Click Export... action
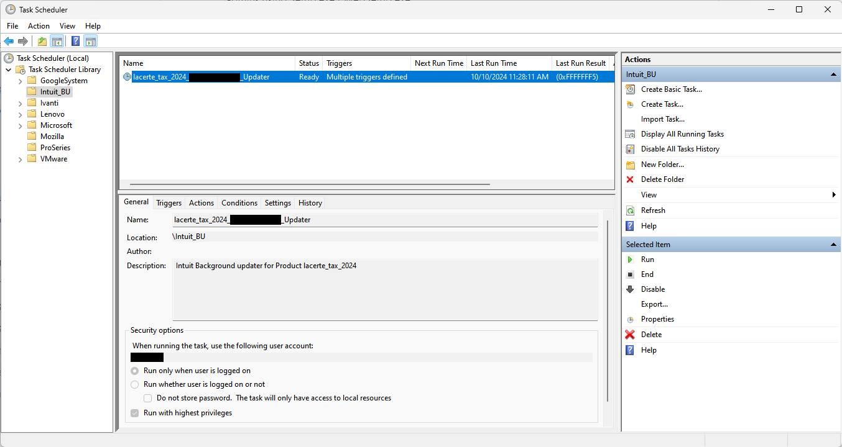The width and height of the screenshot is (842, 447). [x=654, y=304]
